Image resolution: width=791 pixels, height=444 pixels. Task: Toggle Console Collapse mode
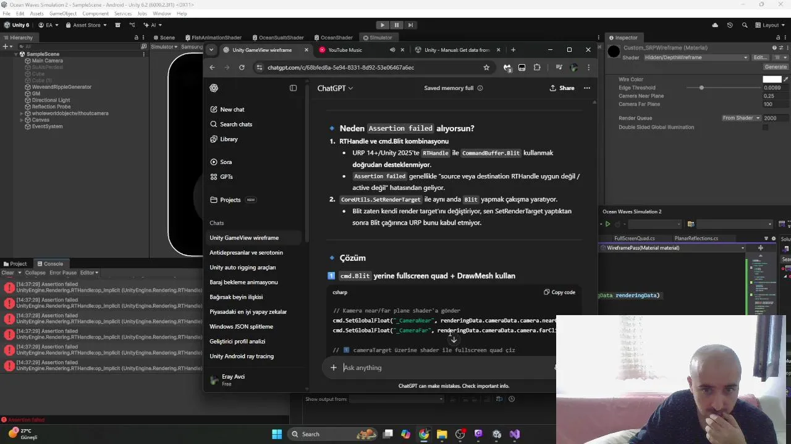pyautogui.click(x=35, y=273)
